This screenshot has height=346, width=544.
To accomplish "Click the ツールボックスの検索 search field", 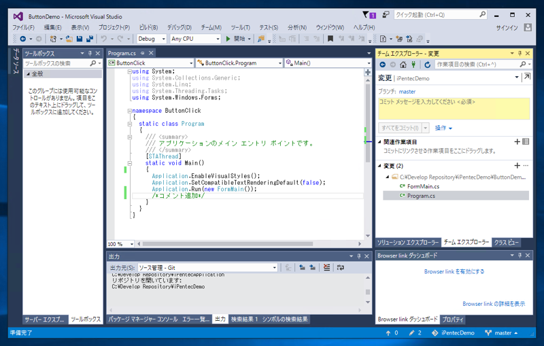I will click(63, 63).
